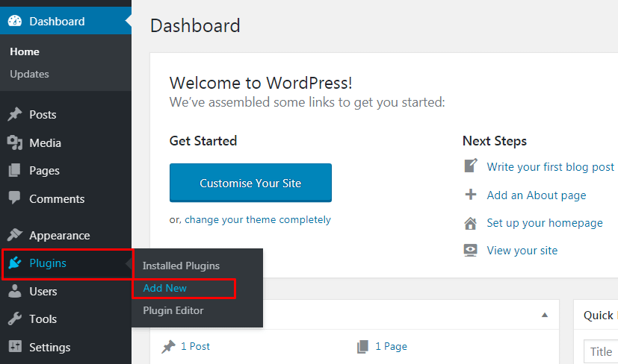
Task: Click the Get Started heading
Action: point(203,141)
